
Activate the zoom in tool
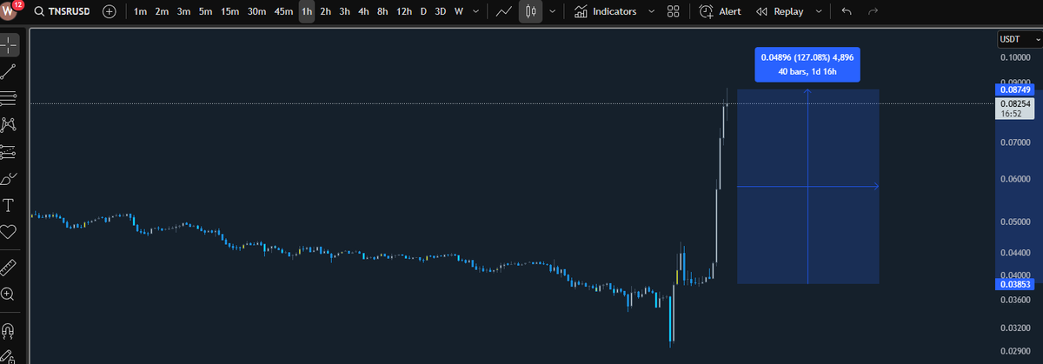9,295
